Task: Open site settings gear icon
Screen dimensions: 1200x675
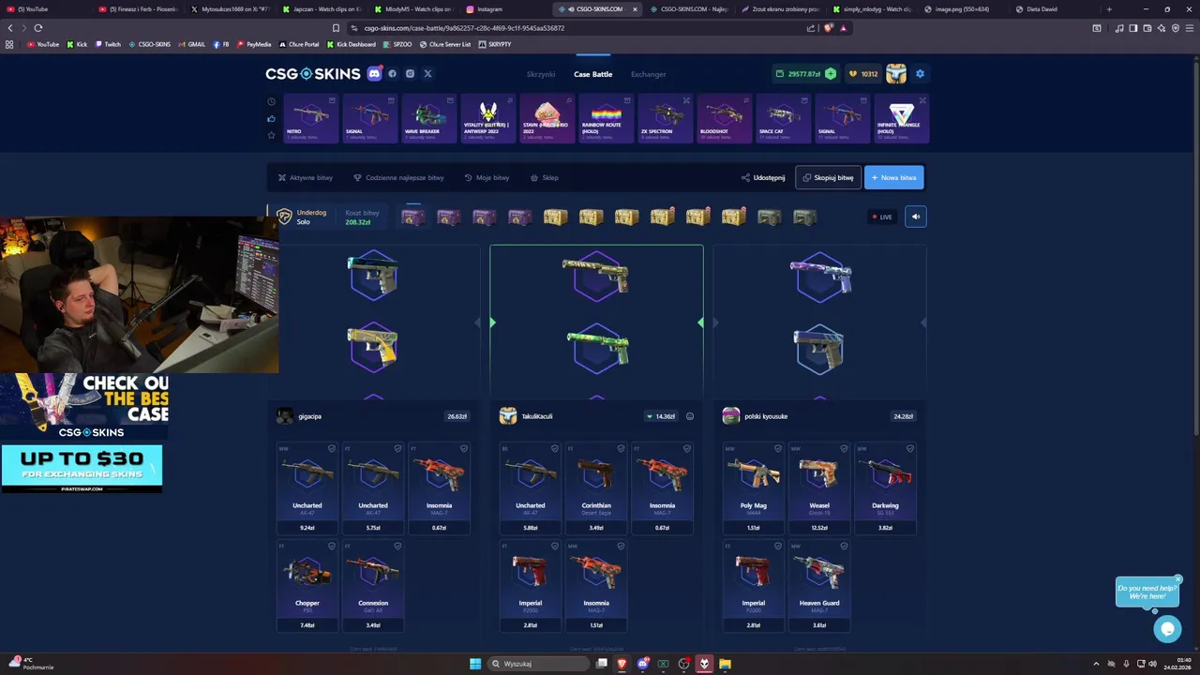Action: 920,73
